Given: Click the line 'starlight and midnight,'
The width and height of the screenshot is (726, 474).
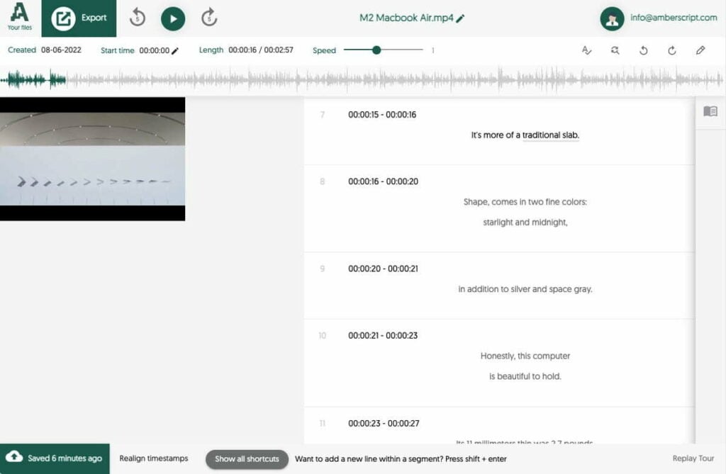Looking at the screenshot, I should 525,222.
